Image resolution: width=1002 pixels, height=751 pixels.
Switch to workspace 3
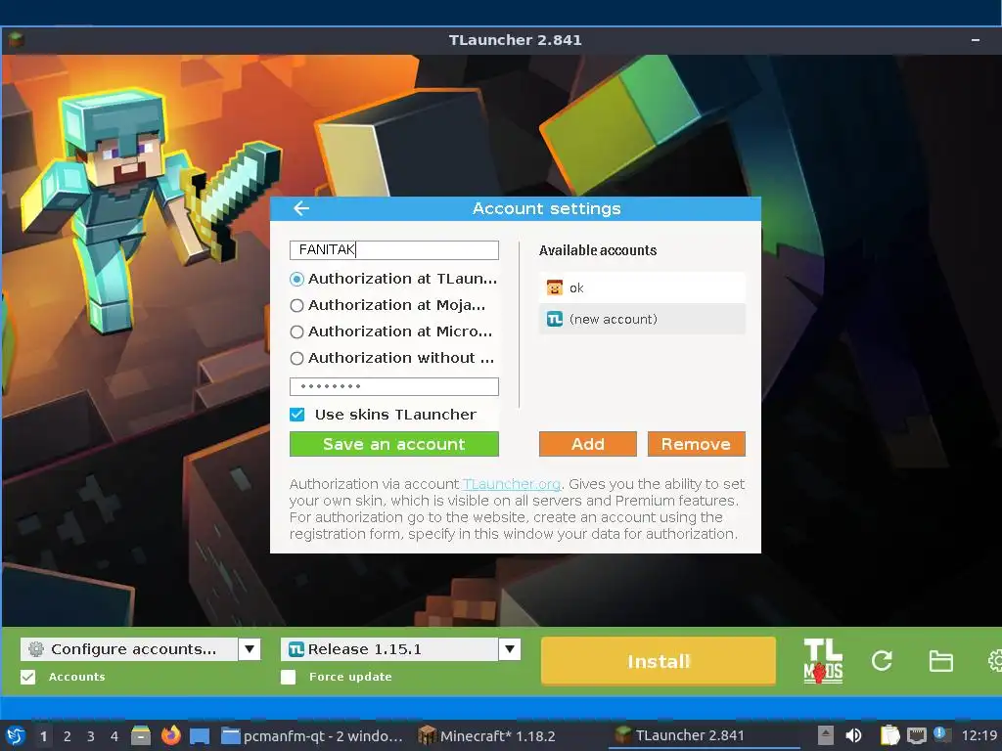[91, 736]
